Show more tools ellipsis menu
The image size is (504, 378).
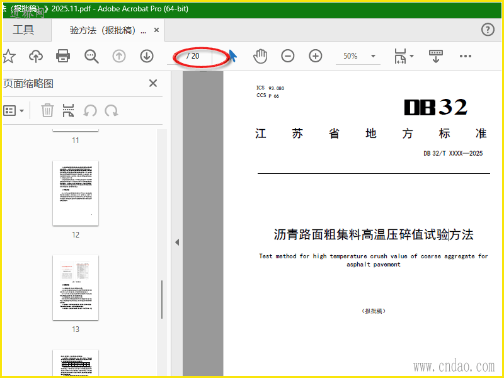[465, 56]
